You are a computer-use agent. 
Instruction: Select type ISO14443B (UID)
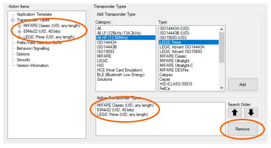[x=189, y=33]
